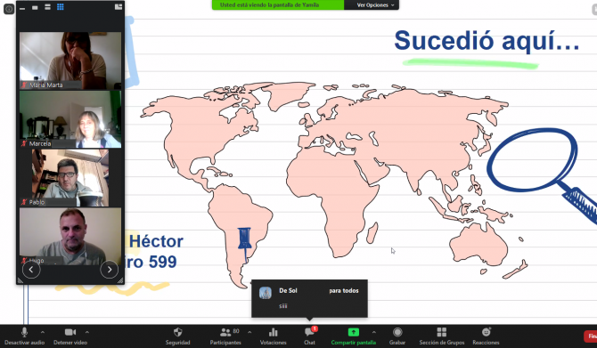
Task: Open Sección de Grupos breakout rooms
Action: tap(442, 336)
